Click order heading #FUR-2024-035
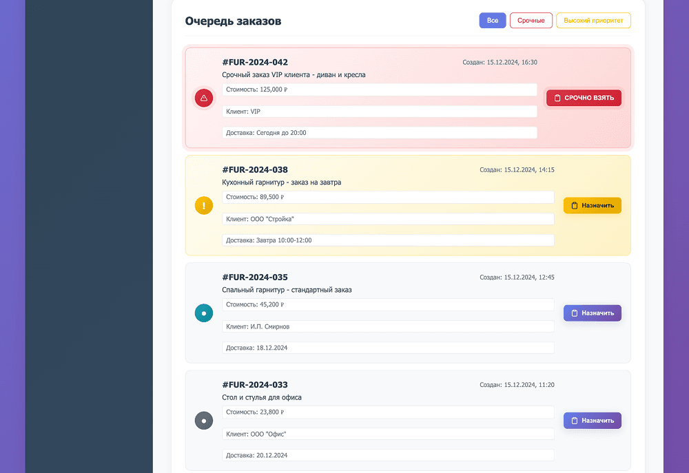 255,277
